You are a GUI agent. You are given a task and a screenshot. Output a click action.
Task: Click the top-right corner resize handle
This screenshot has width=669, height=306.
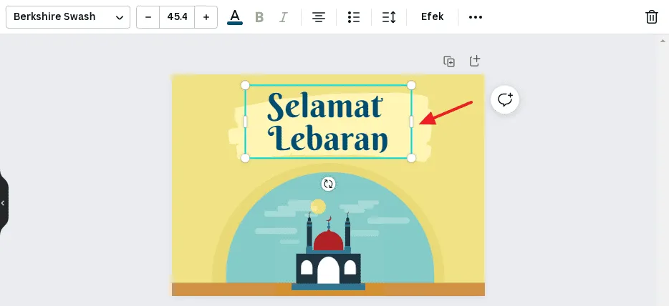point(411,85)
